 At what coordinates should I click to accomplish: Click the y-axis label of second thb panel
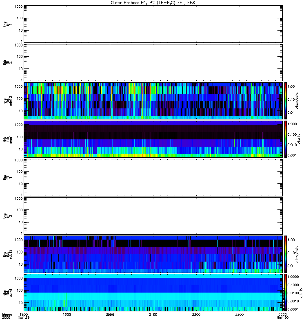tap(8, 62)
